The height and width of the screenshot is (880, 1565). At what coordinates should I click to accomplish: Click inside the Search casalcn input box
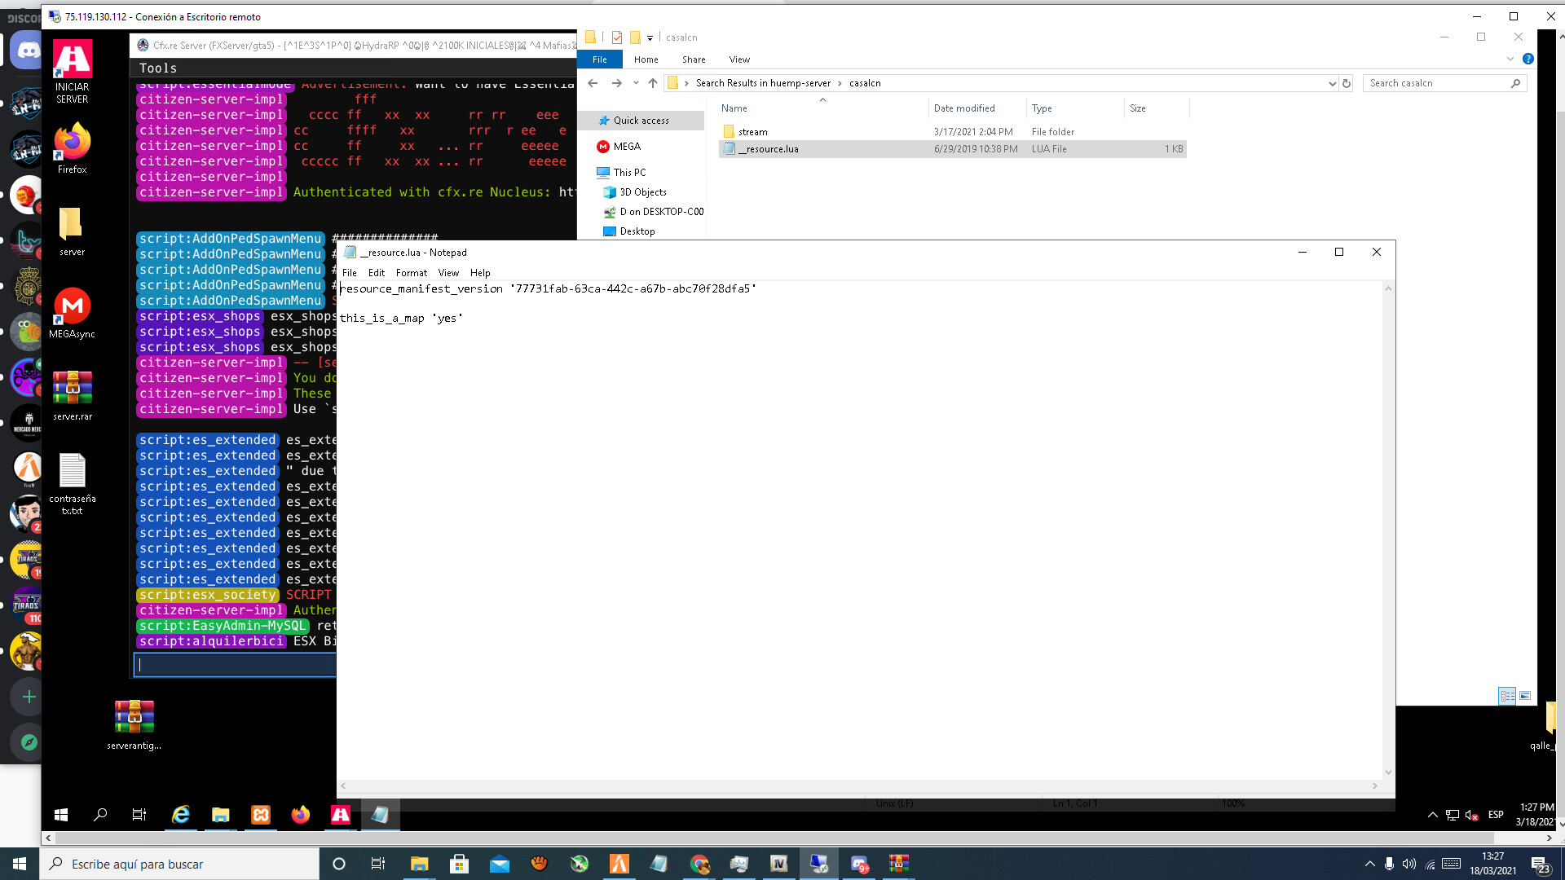1435,82
